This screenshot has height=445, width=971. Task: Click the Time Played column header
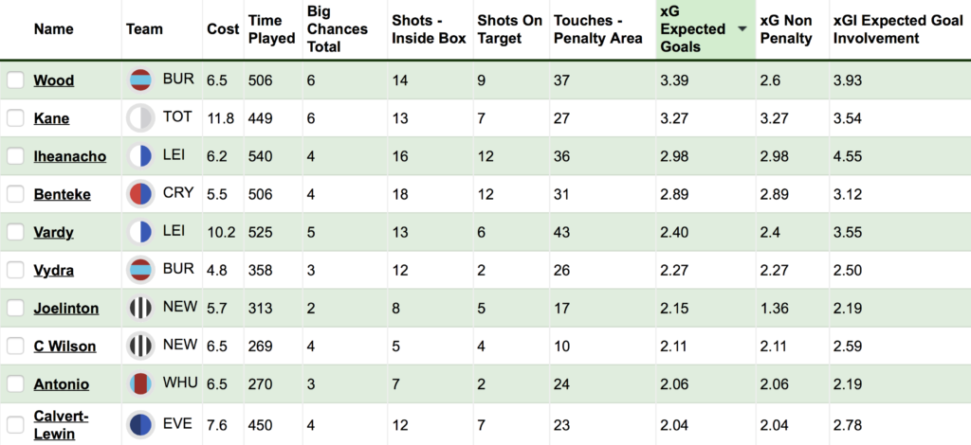pos(271,29)
